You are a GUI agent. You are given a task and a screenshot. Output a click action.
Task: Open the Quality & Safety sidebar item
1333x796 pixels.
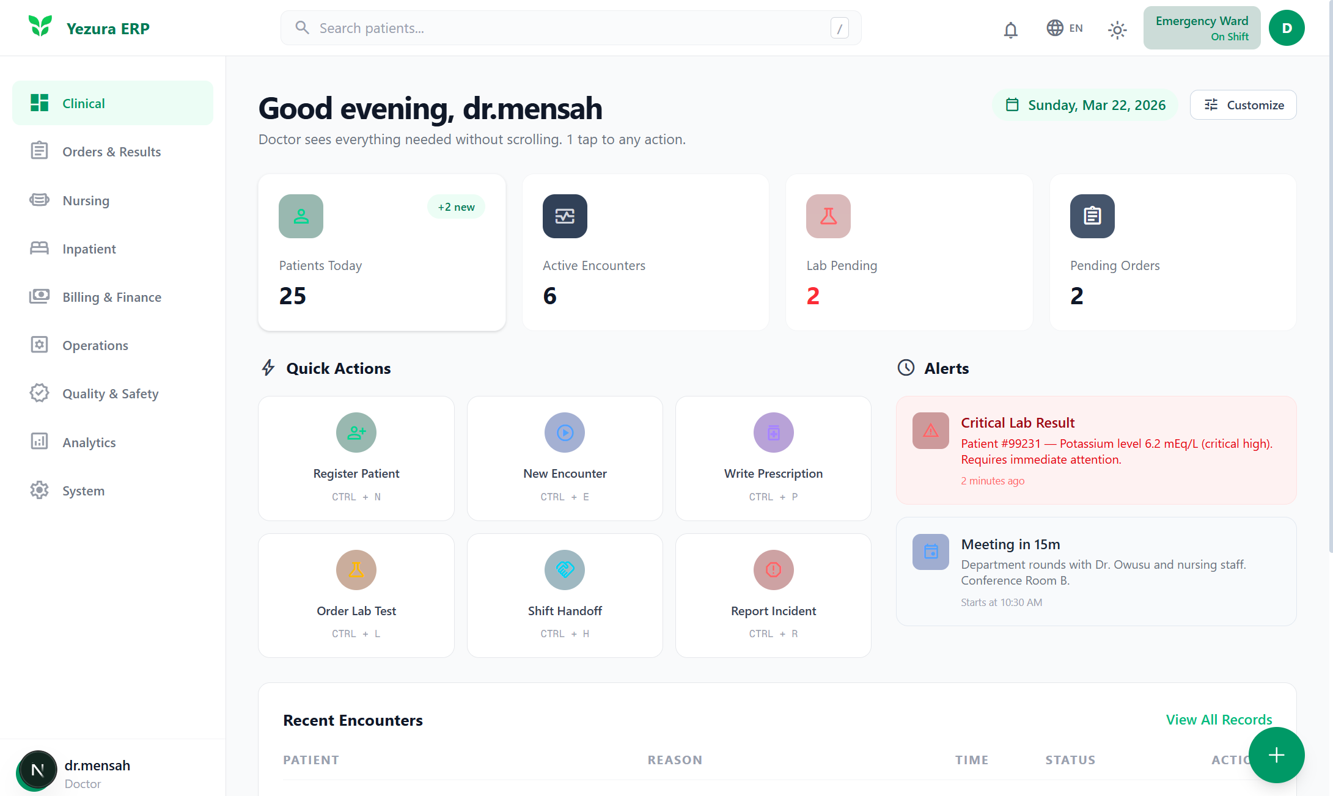click(x=111, y=394)
